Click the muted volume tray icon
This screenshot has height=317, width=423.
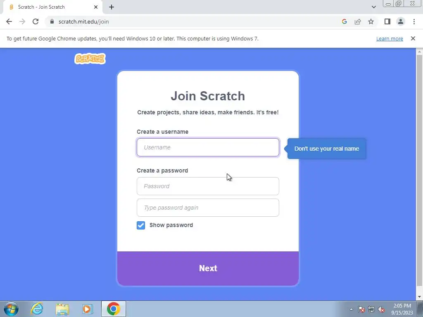point(381,309)
